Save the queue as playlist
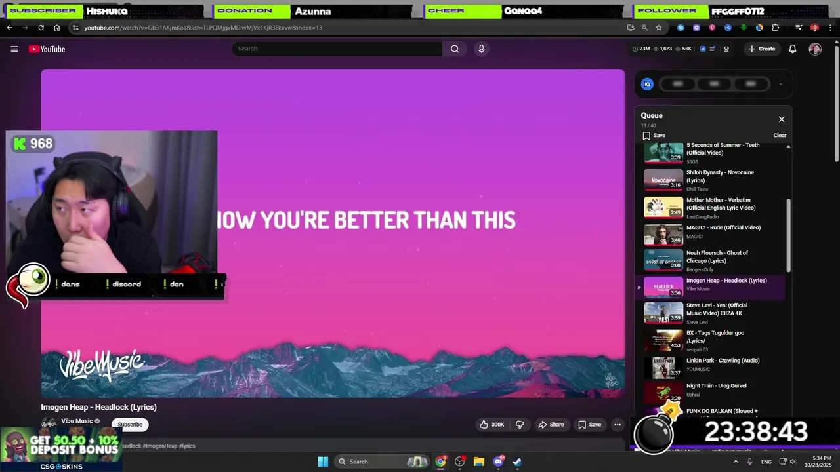 [x=654, y=135]
